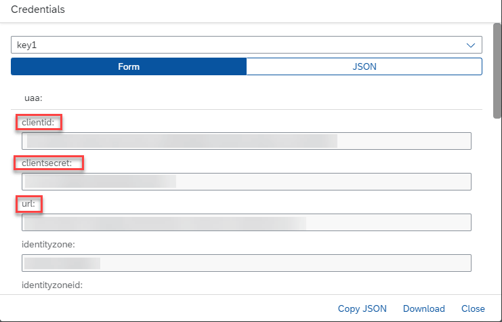Viewport: 502px width, 322px height.
Task: Click the identityzoneid label
Action: tap(52, 285)
